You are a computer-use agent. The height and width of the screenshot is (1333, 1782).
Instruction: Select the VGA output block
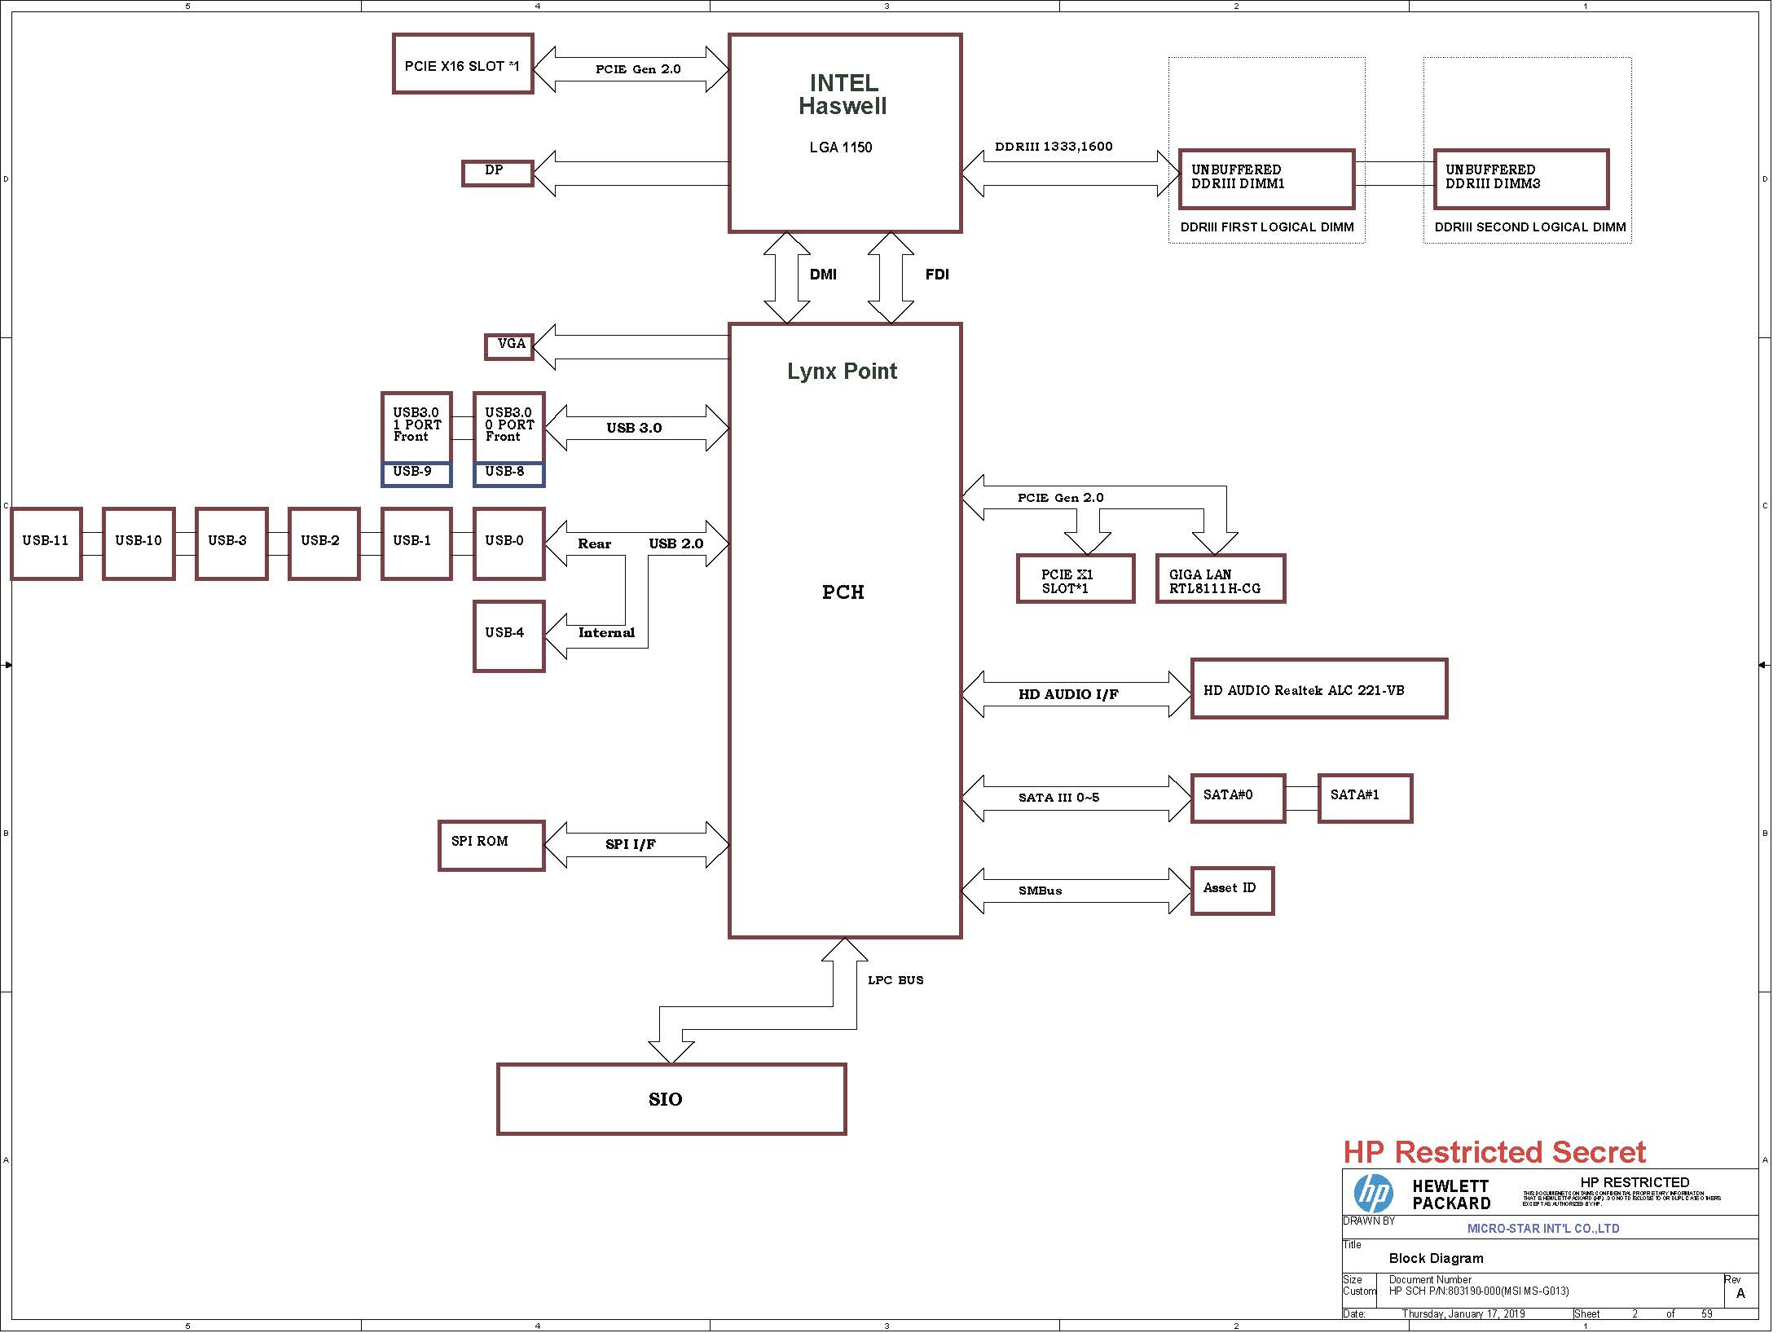click(509, 346)
